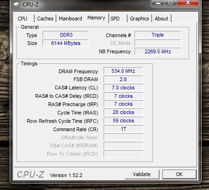Open the Graphics tab
The height and width of the screenshot is (190, 209).
coord(140,19)
